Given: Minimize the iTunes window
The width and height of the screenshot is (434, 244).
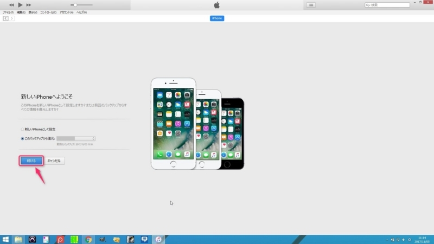Looking at the screenshot, I should 414,2.
